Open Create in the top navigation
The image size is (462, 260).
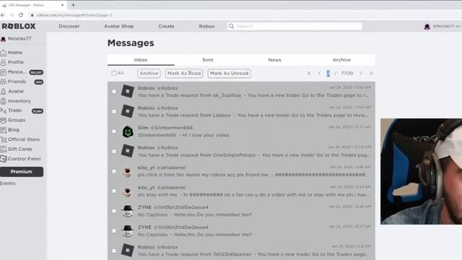click(x=166, y=26)
